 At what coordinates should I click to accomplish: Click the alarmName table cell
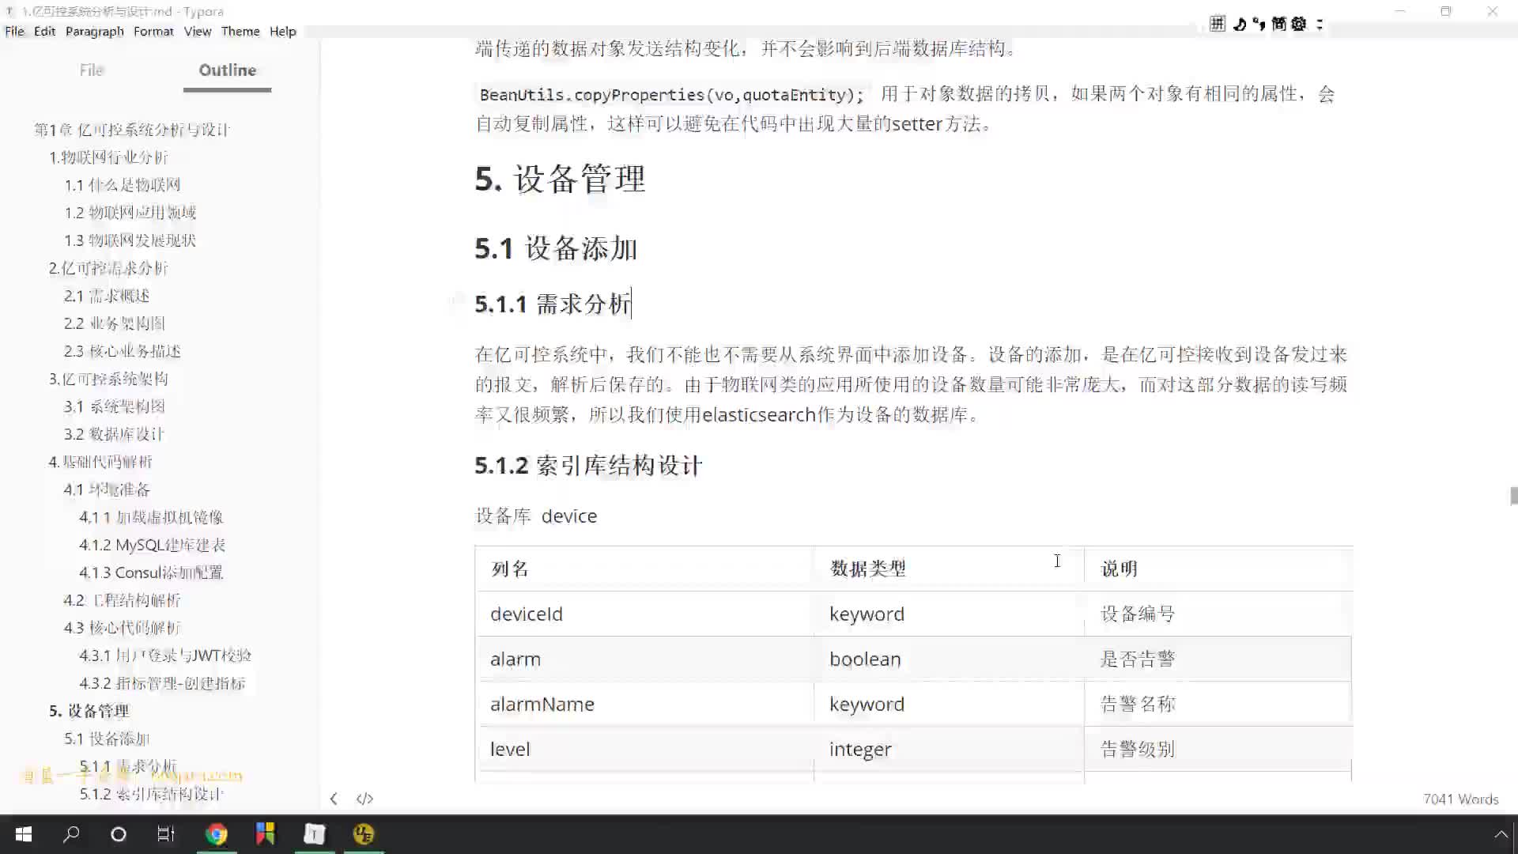pos(644,704)
